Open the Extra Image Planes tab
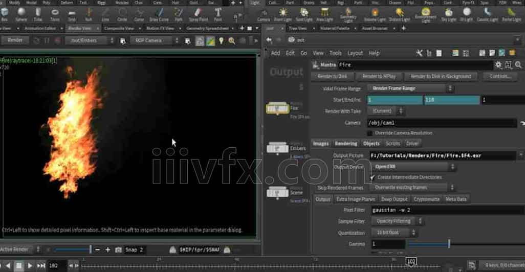 [356, 199]
